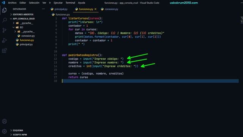This screenshot has width=243, height=137.
Task: Expand the SCRIPTS NPM section
Action: tap(11, 135)
